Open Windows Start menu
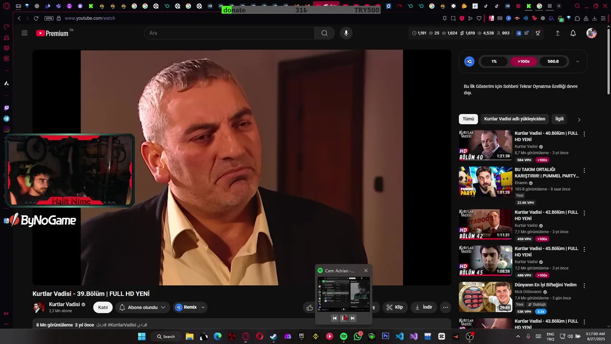 (x=142, y=336)
